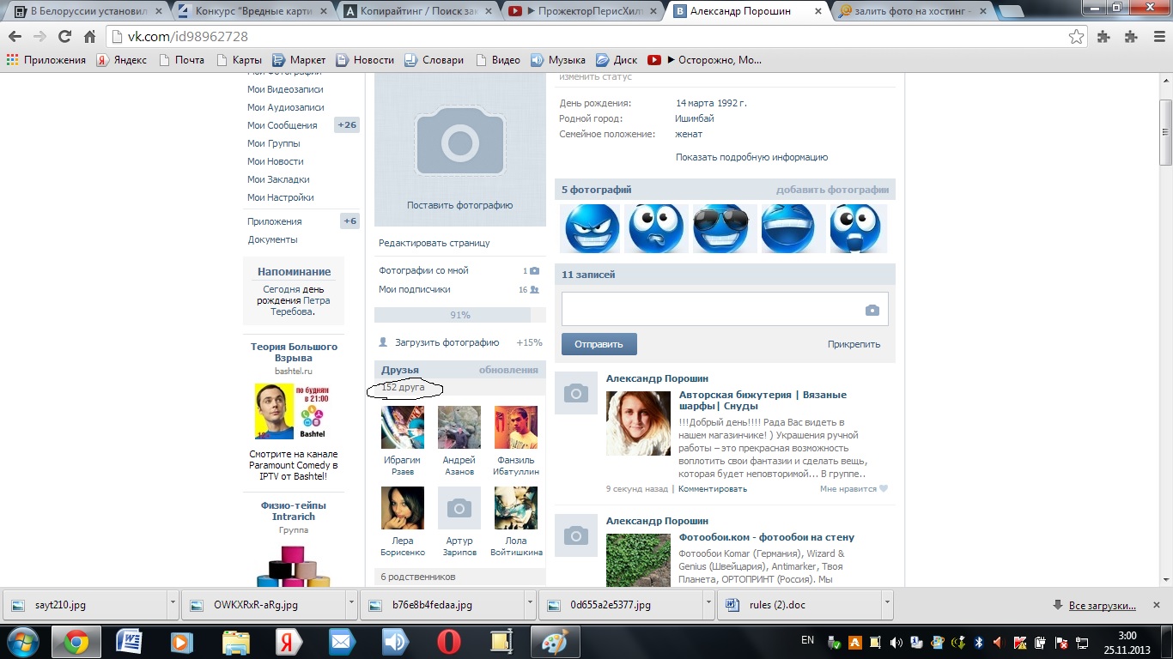Image resolution: width=1173 pixels, height=659 pixels.
Task: Click Загрузить фотографию link
Action: coord(447,342)
